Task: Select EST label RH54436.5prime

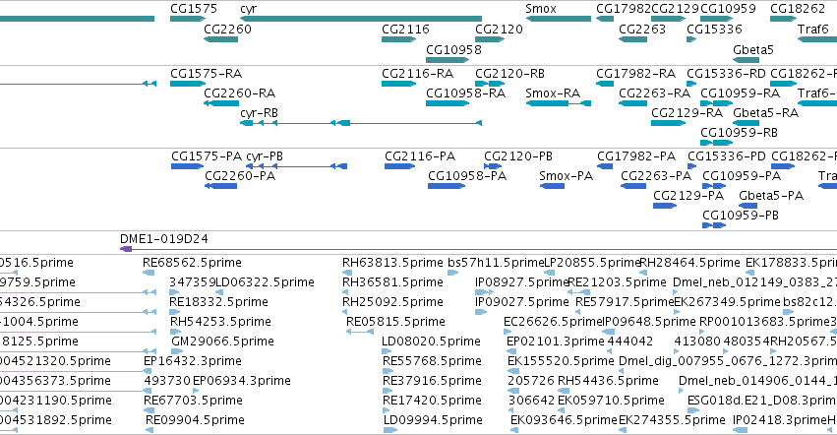Action: click(x=608, y=381)
